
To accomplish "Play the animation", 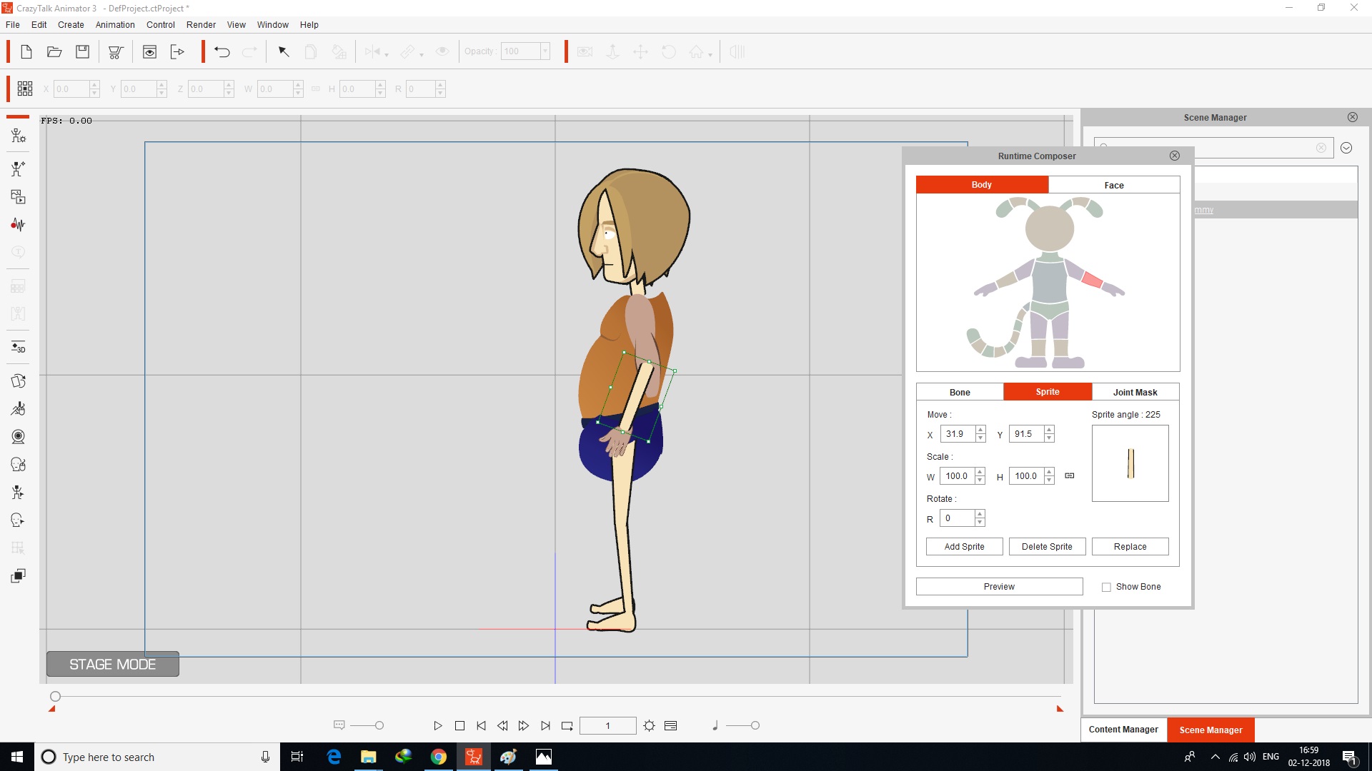I will click(x=438, y=726).
